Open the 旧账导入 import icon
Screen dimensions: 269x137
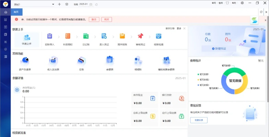50,36
